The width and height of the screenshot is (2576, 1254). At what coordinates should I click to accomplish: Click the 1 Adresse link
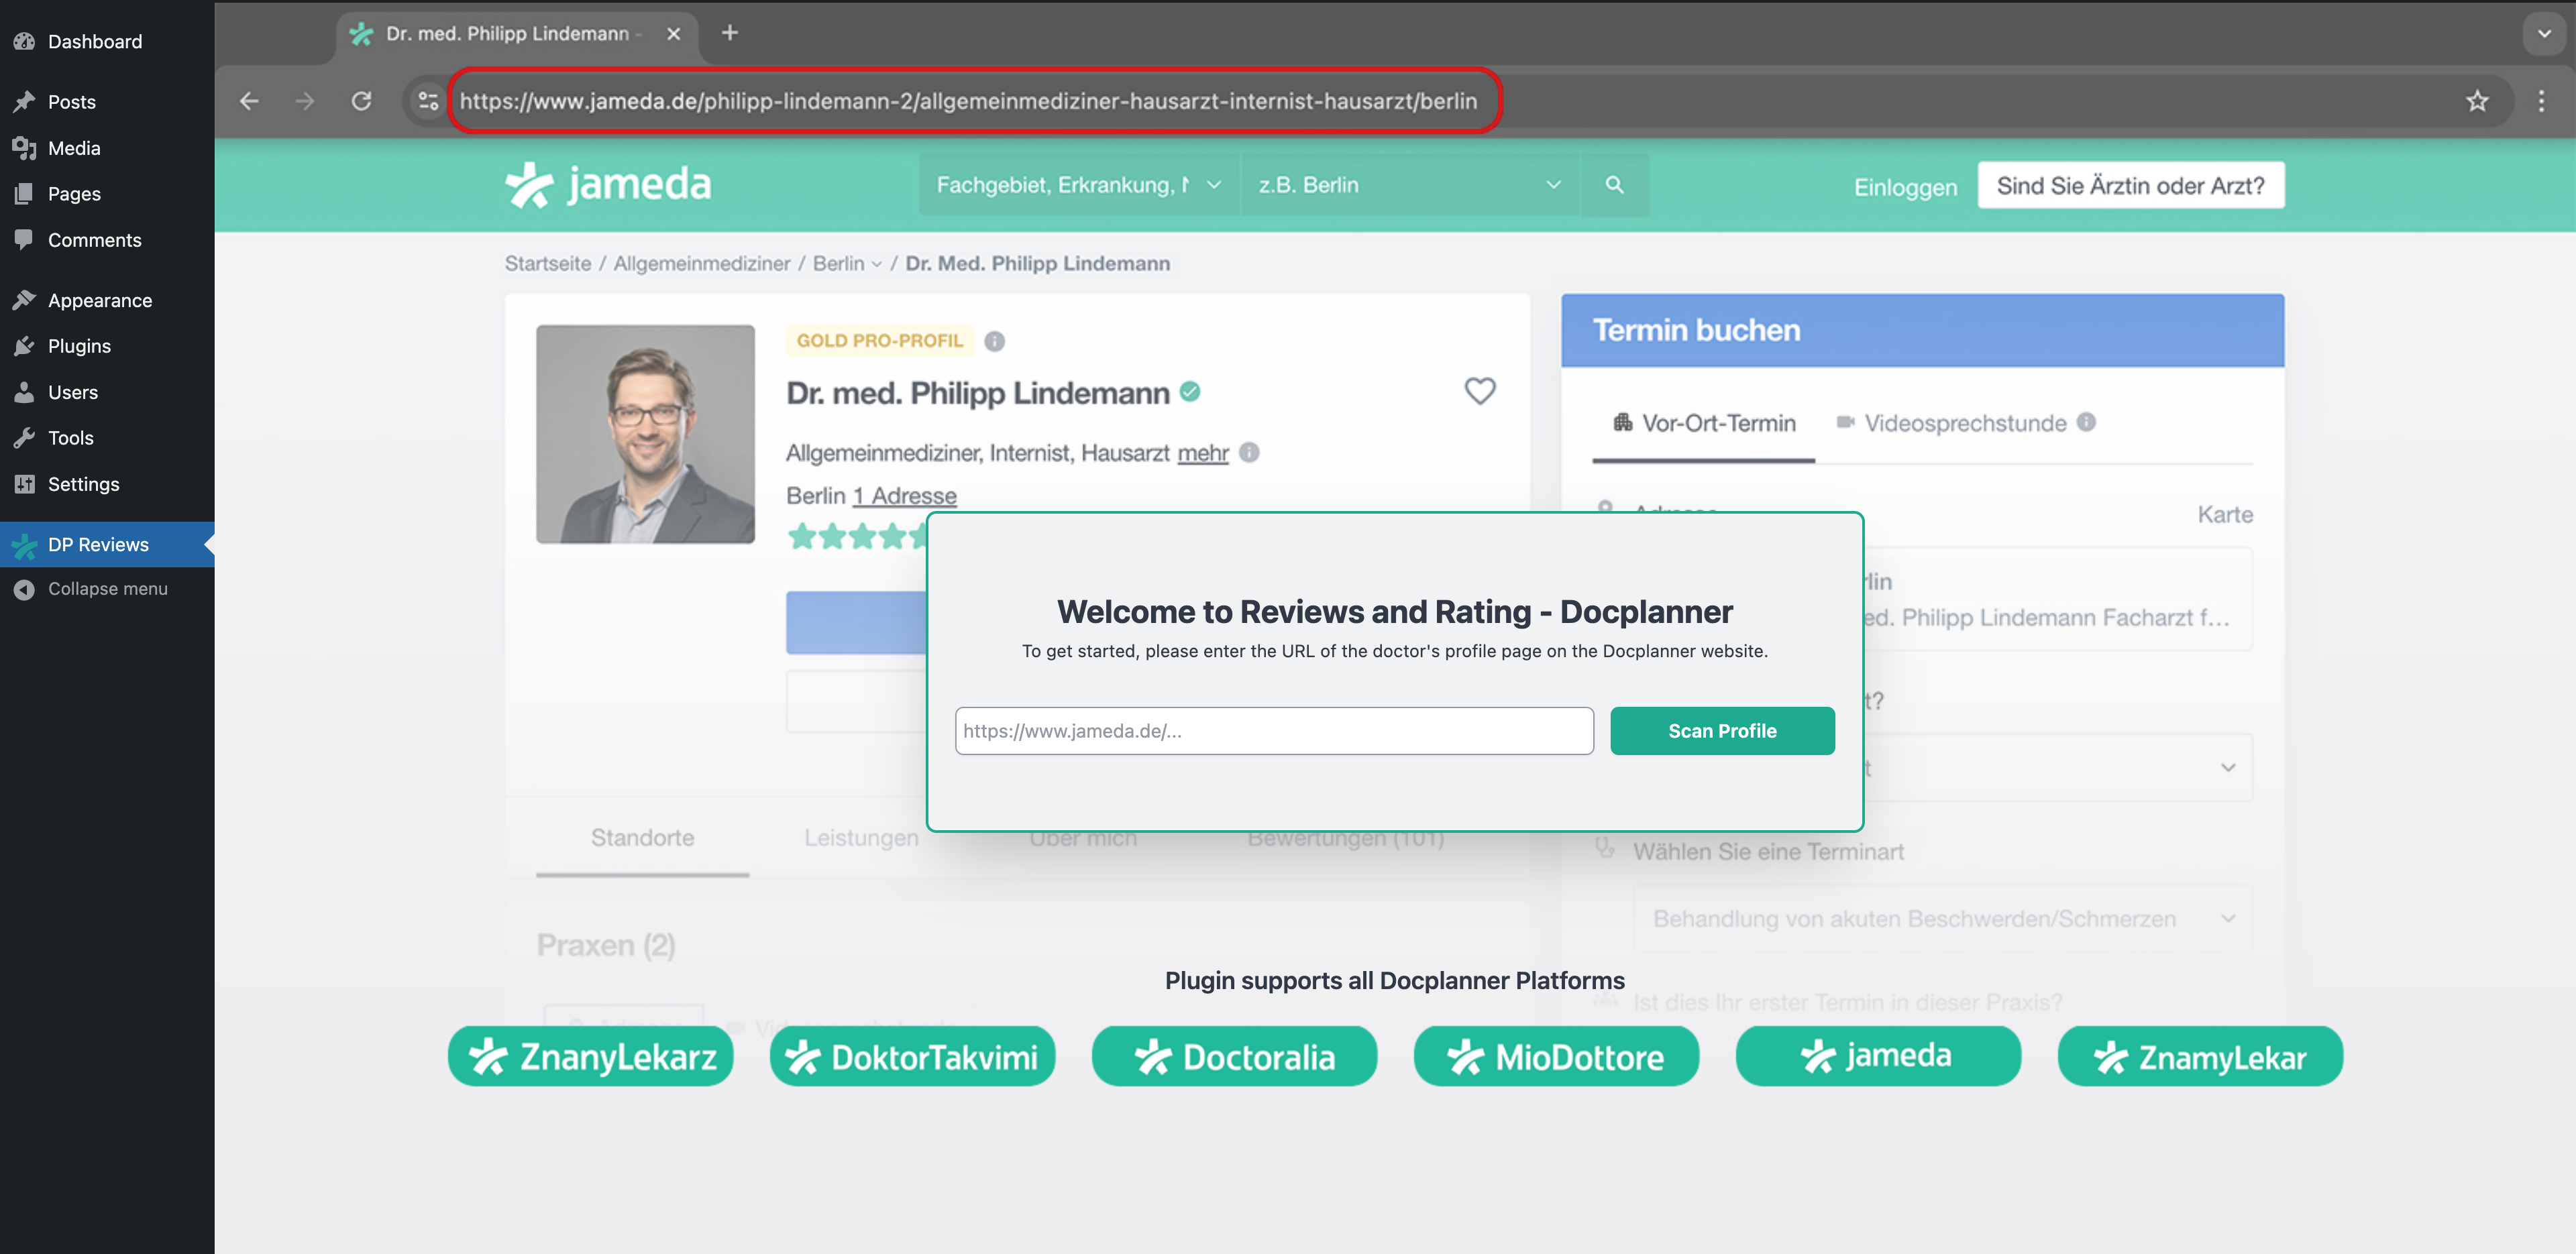coord(904,496)
